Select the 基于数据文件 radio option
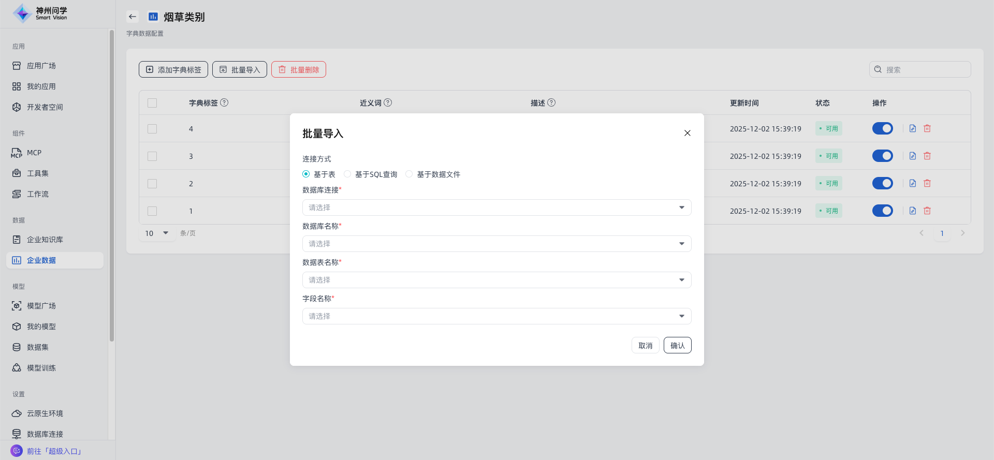 [x=409, y=174]
